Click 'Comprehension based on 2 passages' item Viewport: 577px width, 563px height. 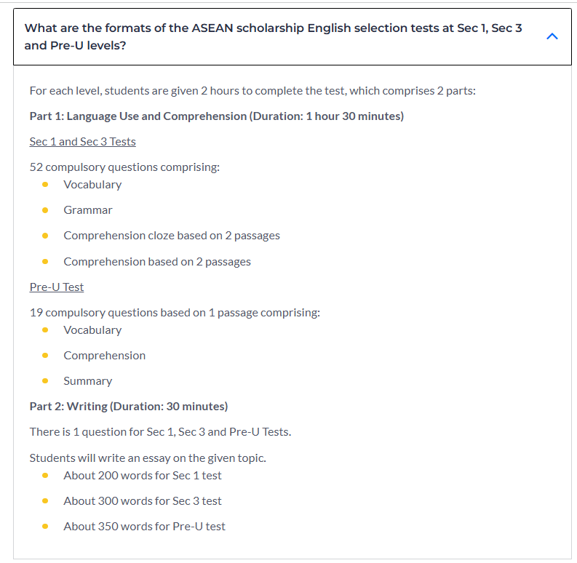pos(156,261)
